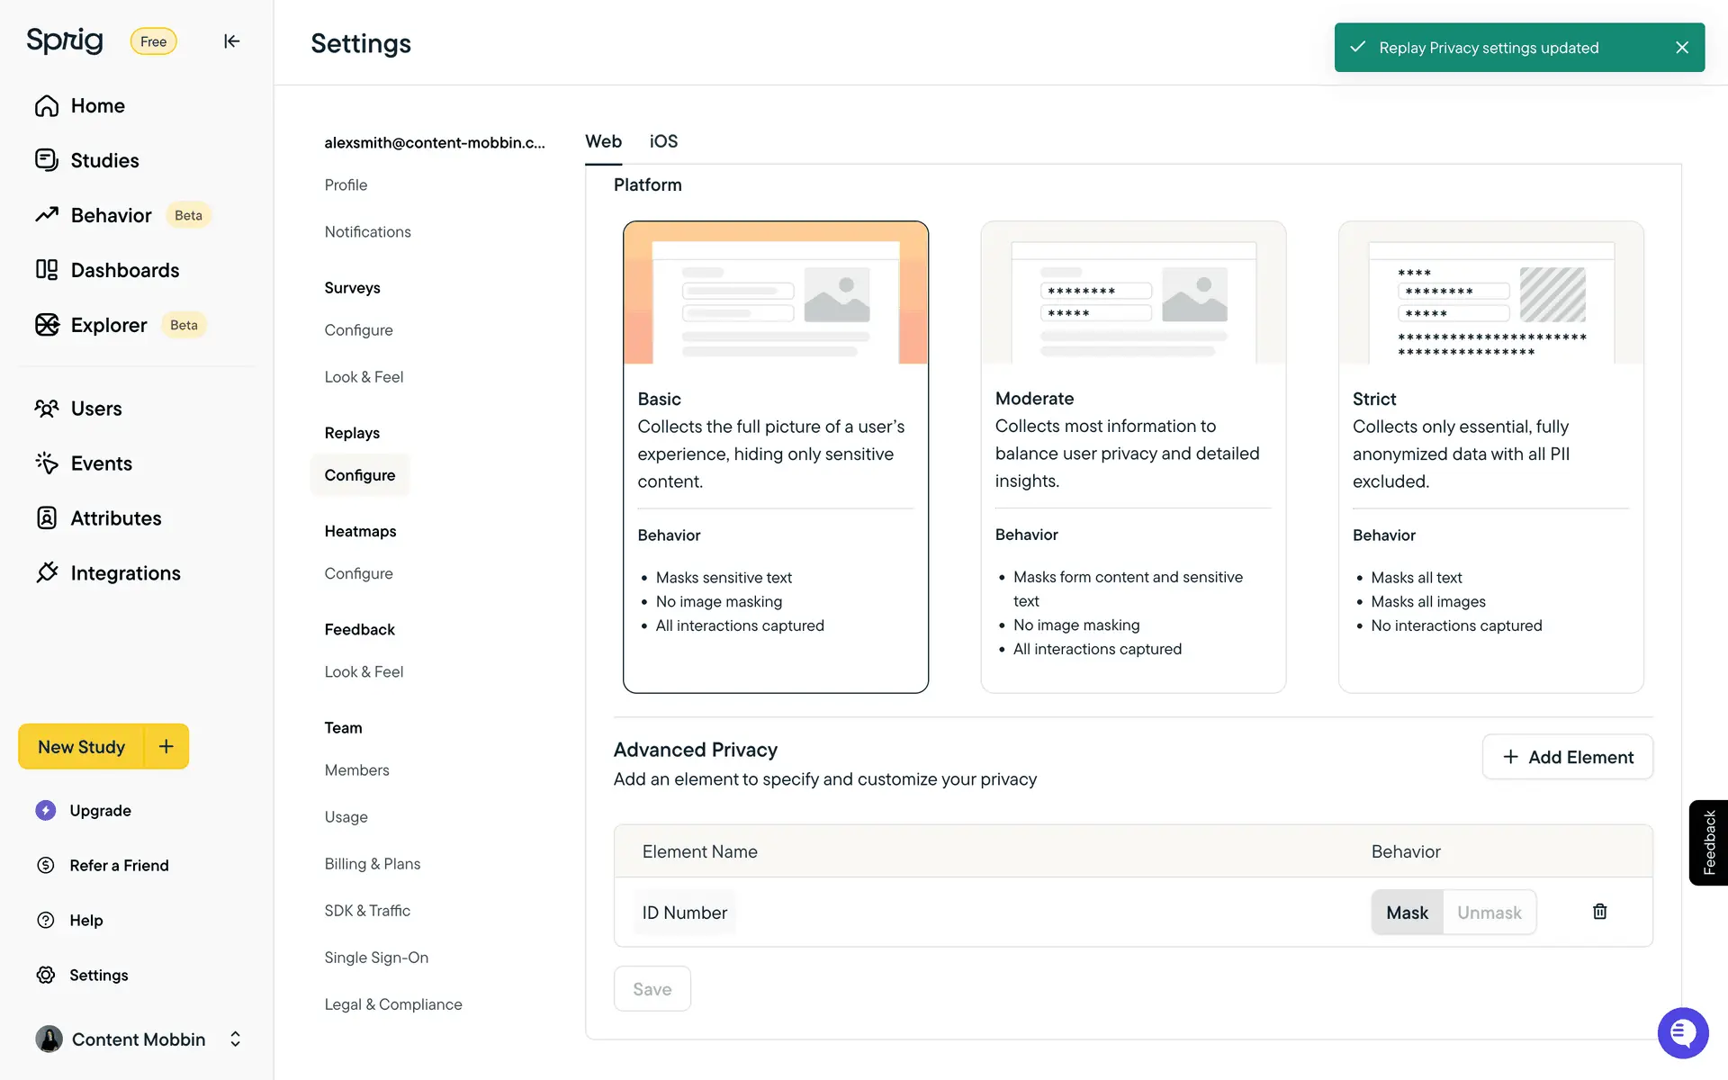This screenshot has width=1728, height=1080.
Task: Click the Integrations plug icon
Action: (47, 572)
